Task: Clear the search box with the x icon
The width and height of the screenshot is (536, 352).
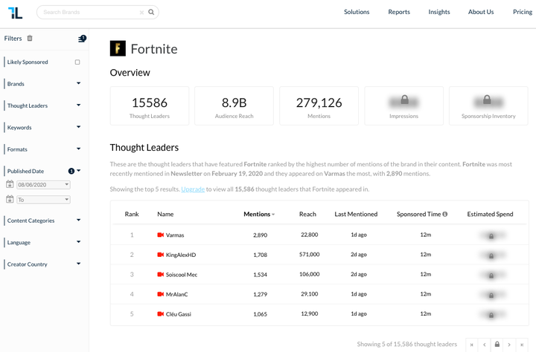Action: click(x=141, y=13)
